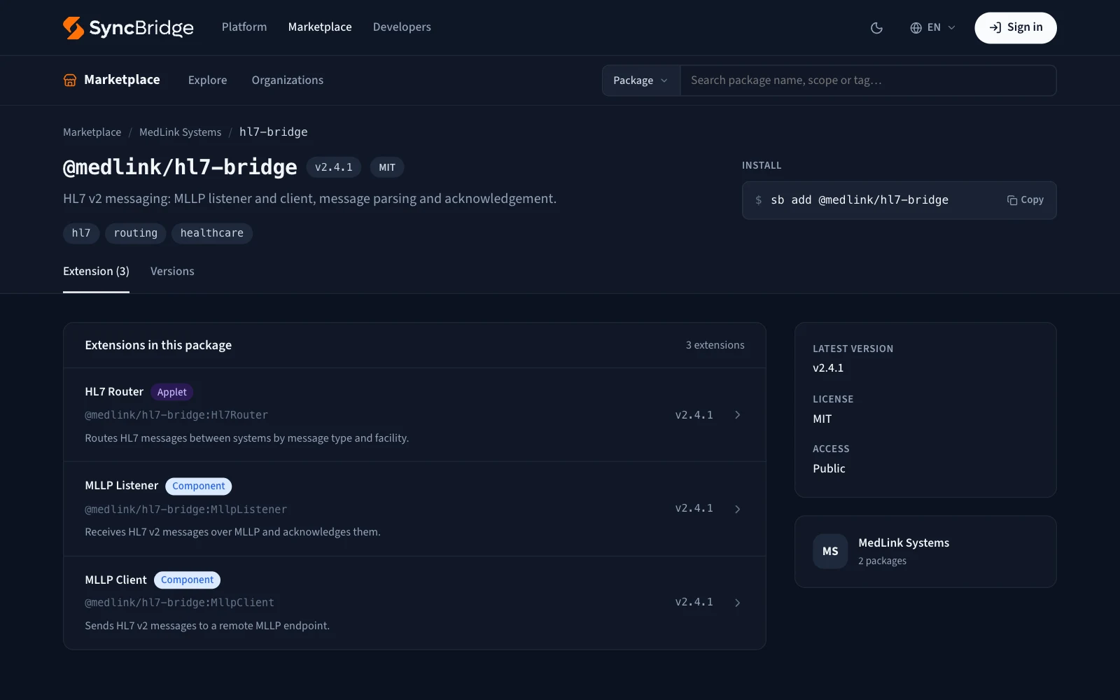Switch to the Extension (3) tab
The height and width of the screenshot is (700, 1120).
tap(96, 272)
